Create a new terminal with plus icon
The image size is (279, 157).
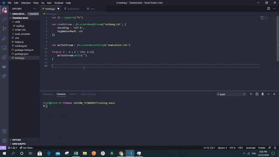point(251,94)
